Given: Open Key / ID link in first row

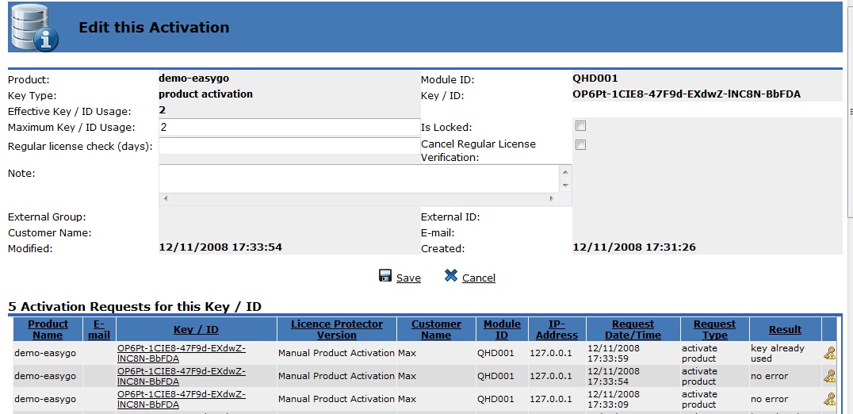Looking at the screenshot, I should pyautogui.click(x=182, y=353).
